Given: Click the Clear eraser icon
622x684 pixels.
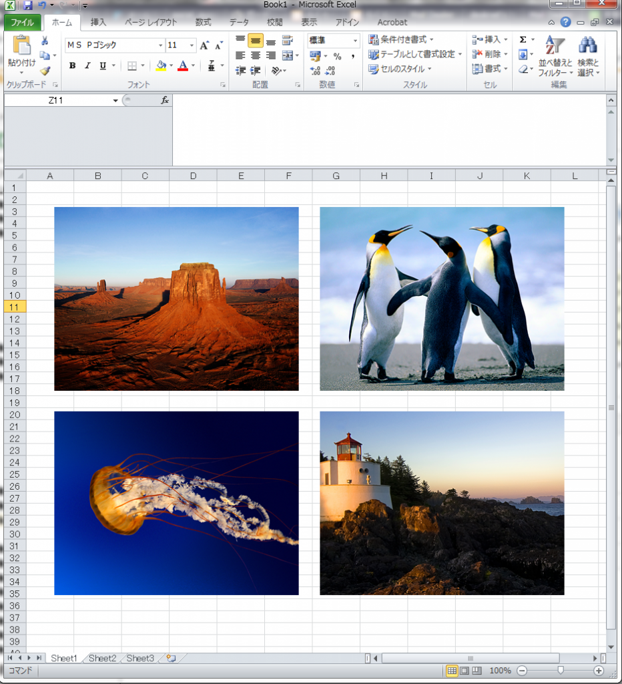Looking at the screenshot, I should pos(523,69).
